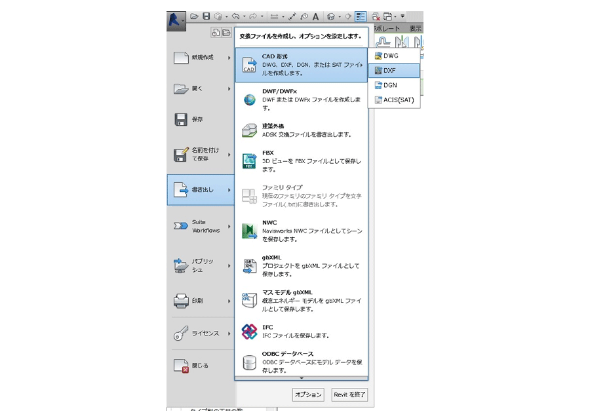Expand the 印刷 submenu arrow

coord(229,301)
